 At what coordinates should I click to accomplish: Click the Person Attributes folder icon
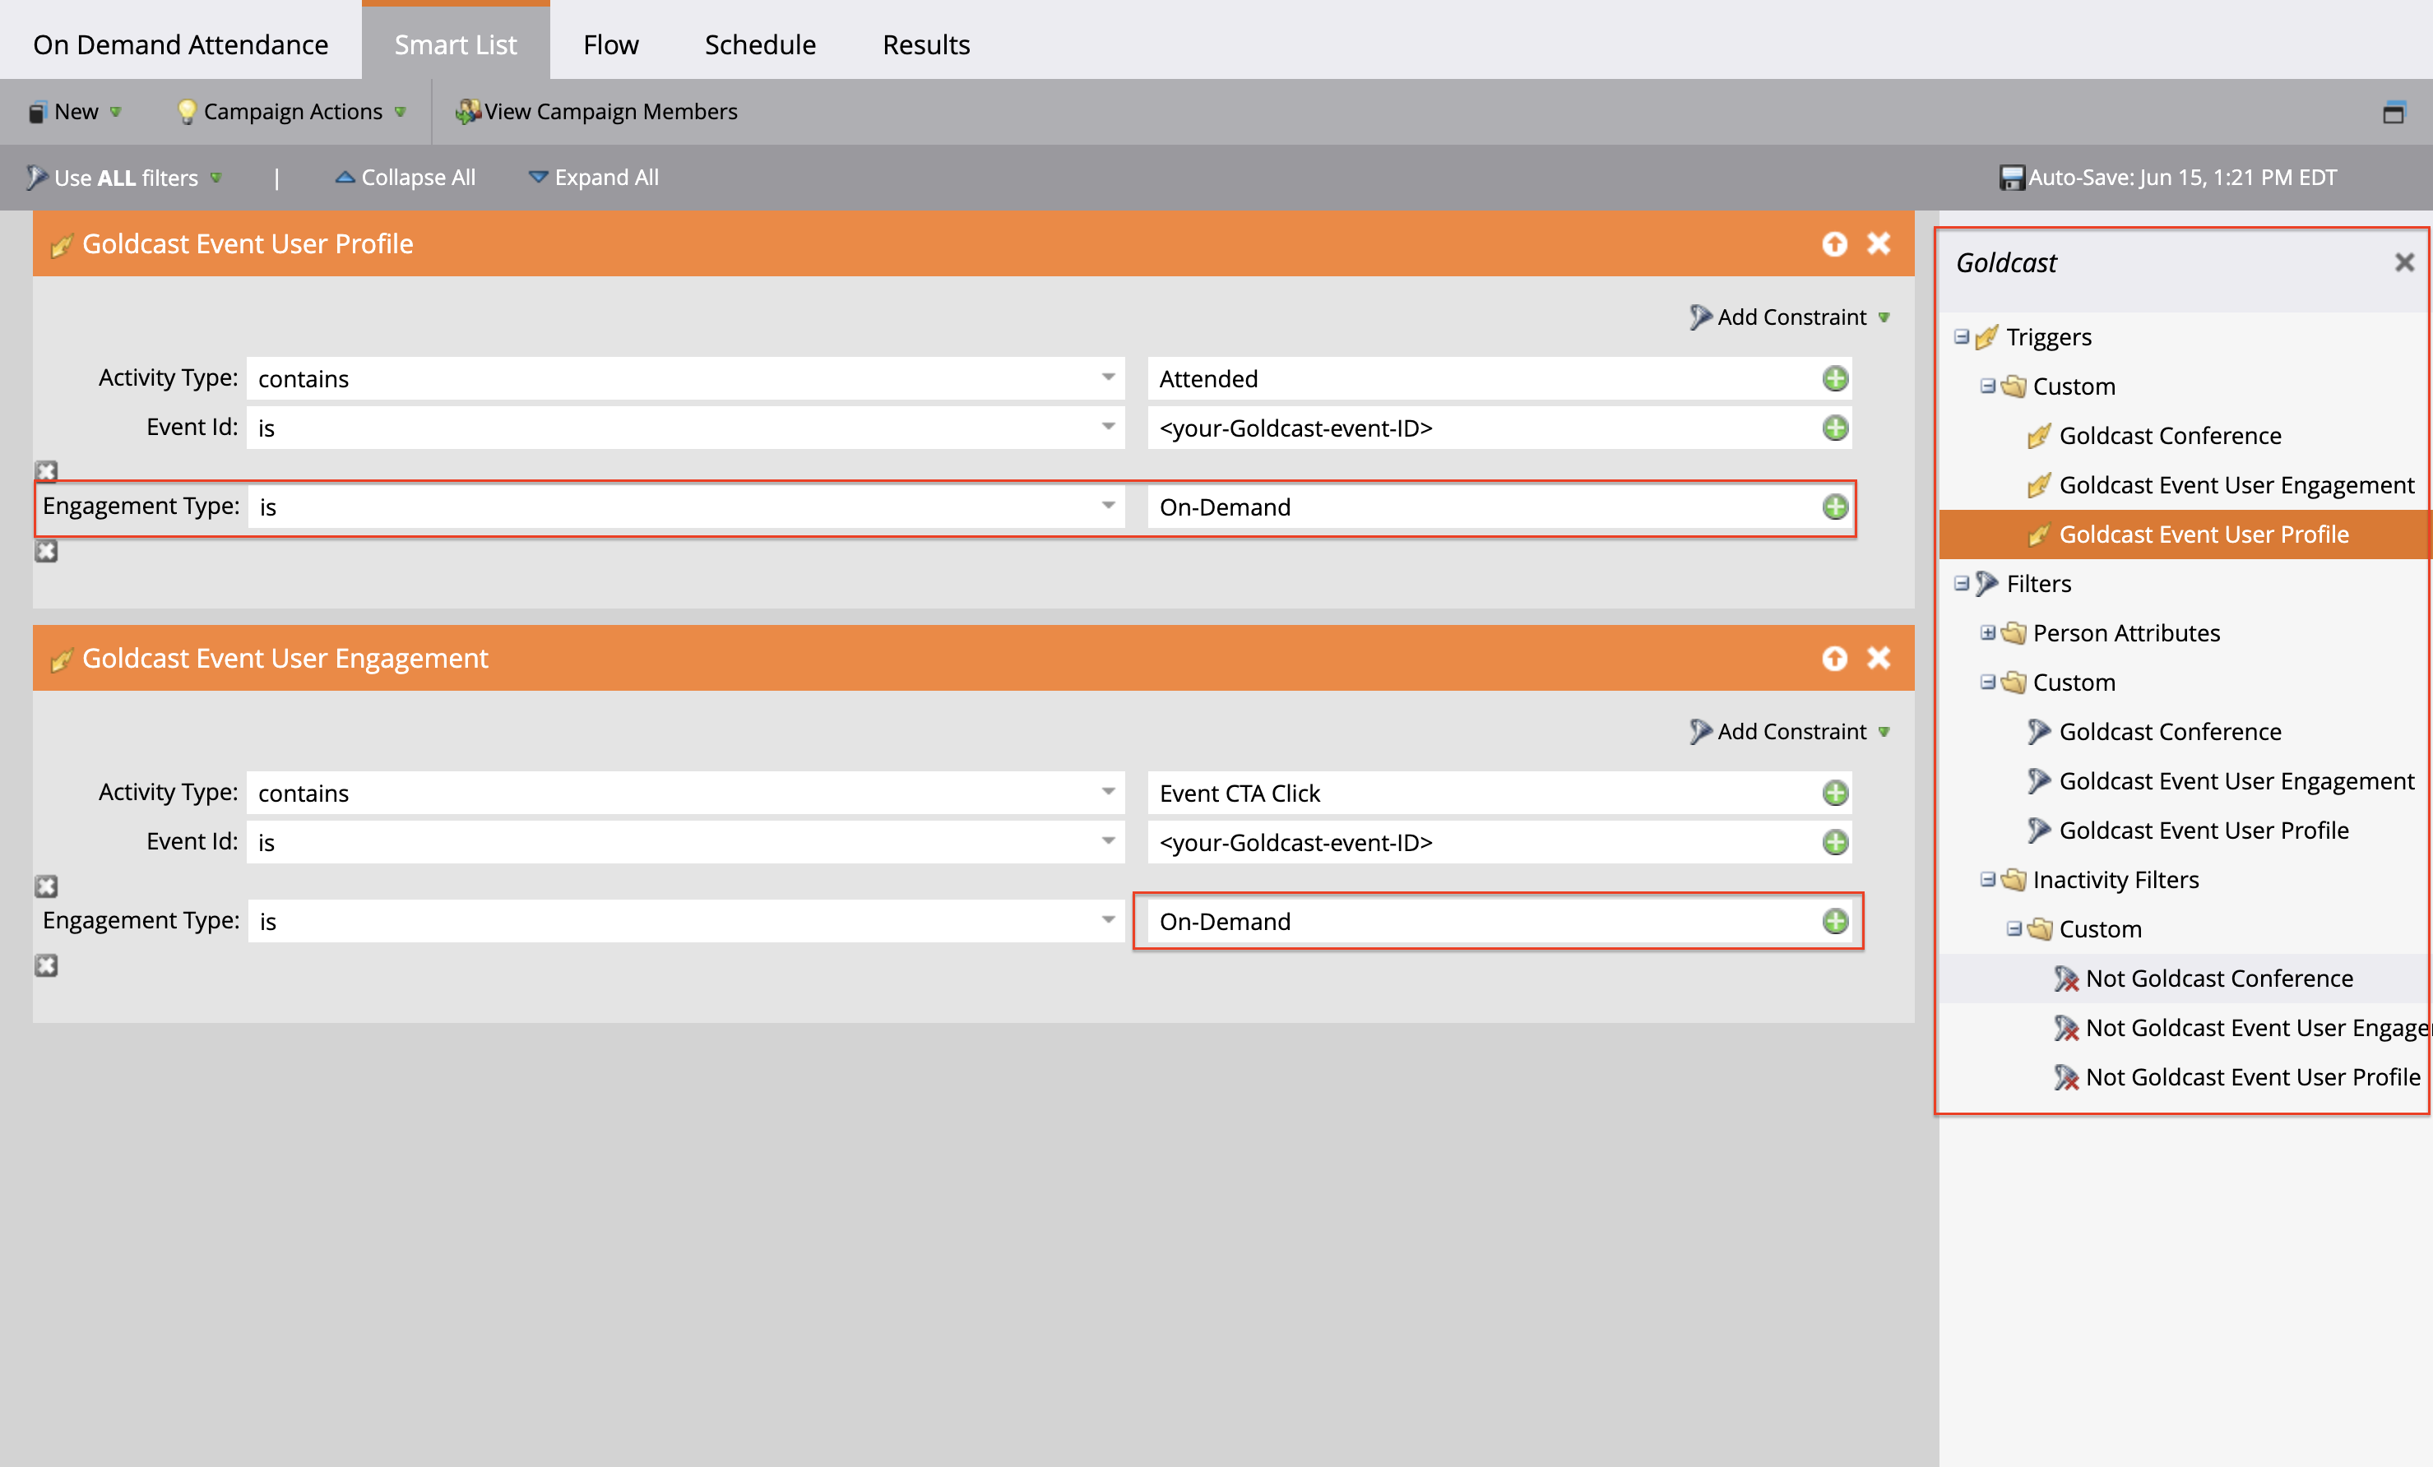point(2014,633)
